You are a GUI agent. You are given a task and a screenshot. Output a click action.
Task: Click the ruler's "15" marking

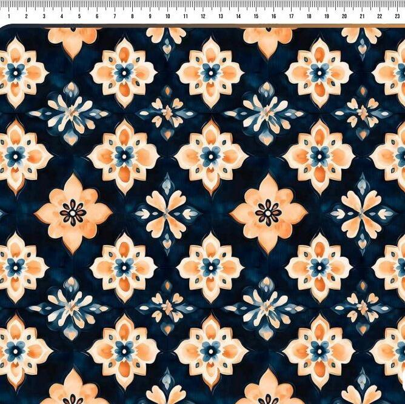[256, 16]
